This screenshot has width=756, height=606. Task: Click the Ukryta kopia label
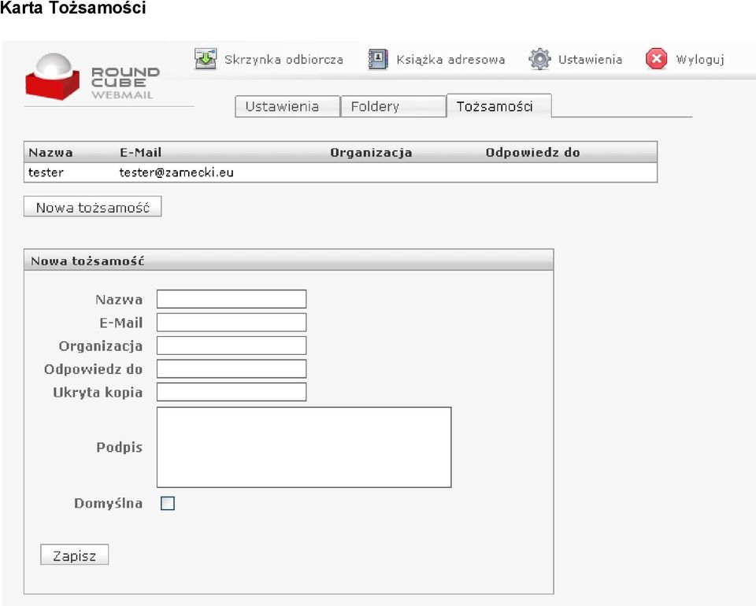coord(98,393)
